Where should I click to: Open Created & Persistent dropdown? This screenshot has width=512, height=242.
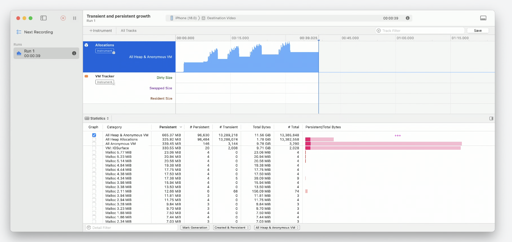coord(232,227)
